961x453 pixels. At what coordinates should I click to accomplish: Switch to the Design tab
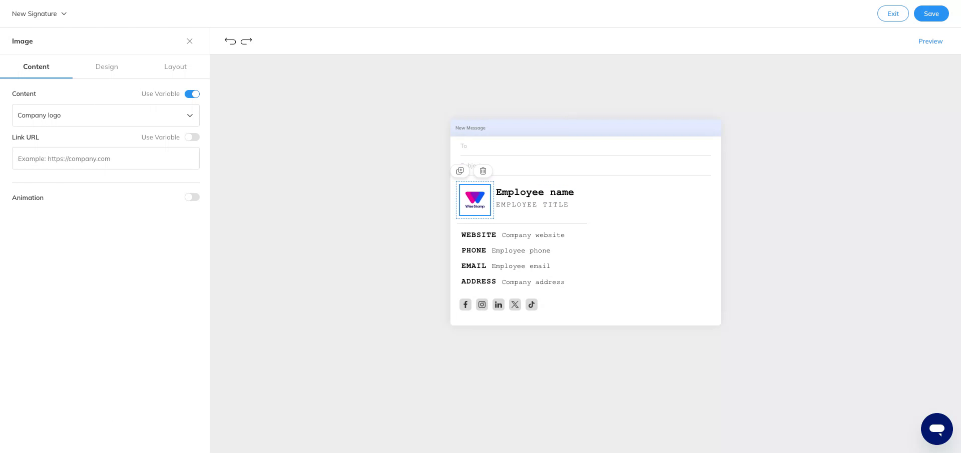click(107, 66)
